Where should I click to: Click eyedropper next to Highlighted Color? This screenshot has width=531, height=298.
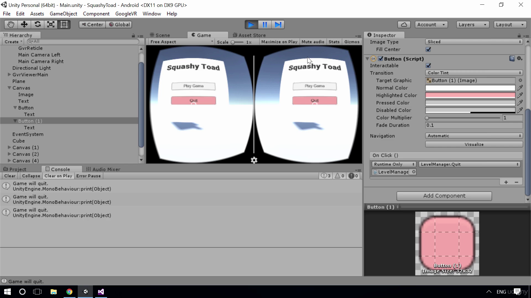click(520, 95)
